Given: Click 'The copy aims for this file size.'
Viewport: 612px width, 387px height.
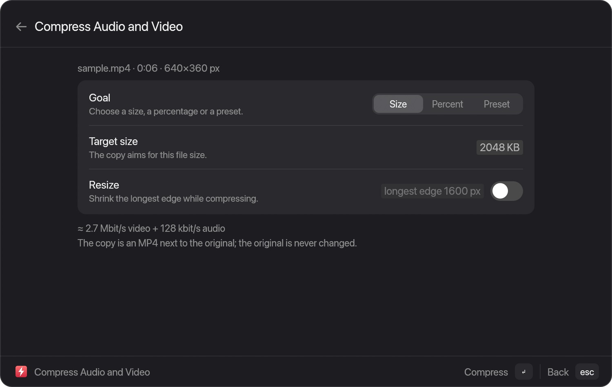Looking at the screenshot, I should click(148, 155).
